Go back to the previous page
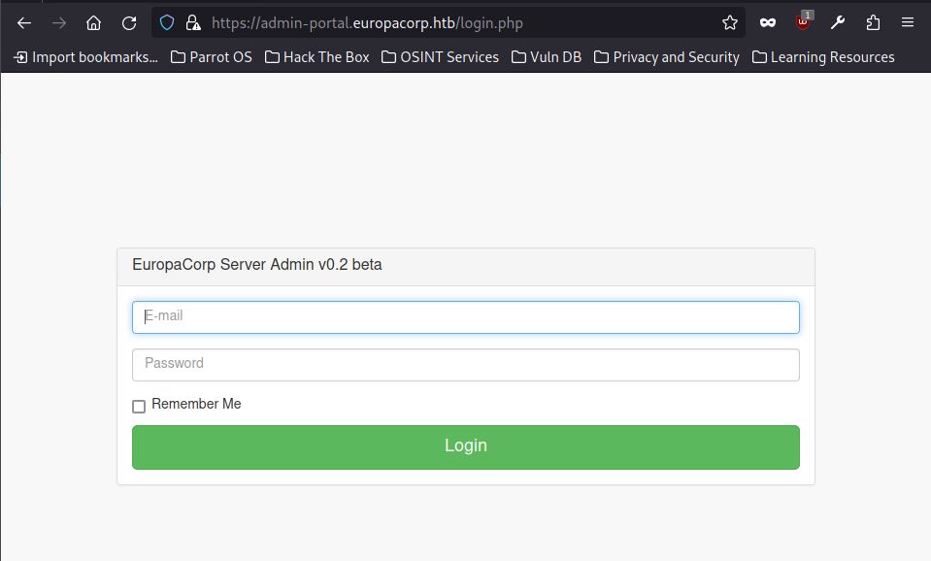The image size is (931, 561). (24, 22)
